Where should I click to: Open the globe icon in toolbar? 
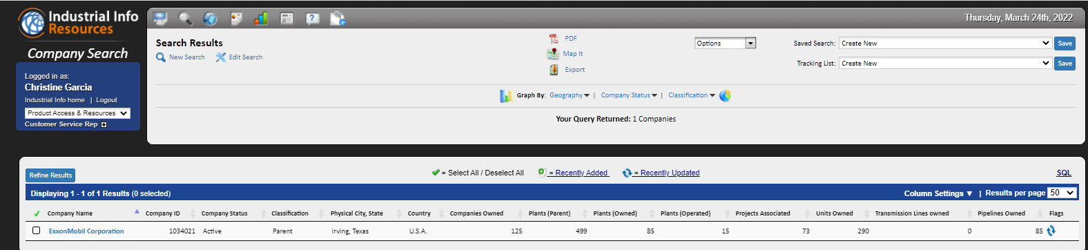point(211,19)
